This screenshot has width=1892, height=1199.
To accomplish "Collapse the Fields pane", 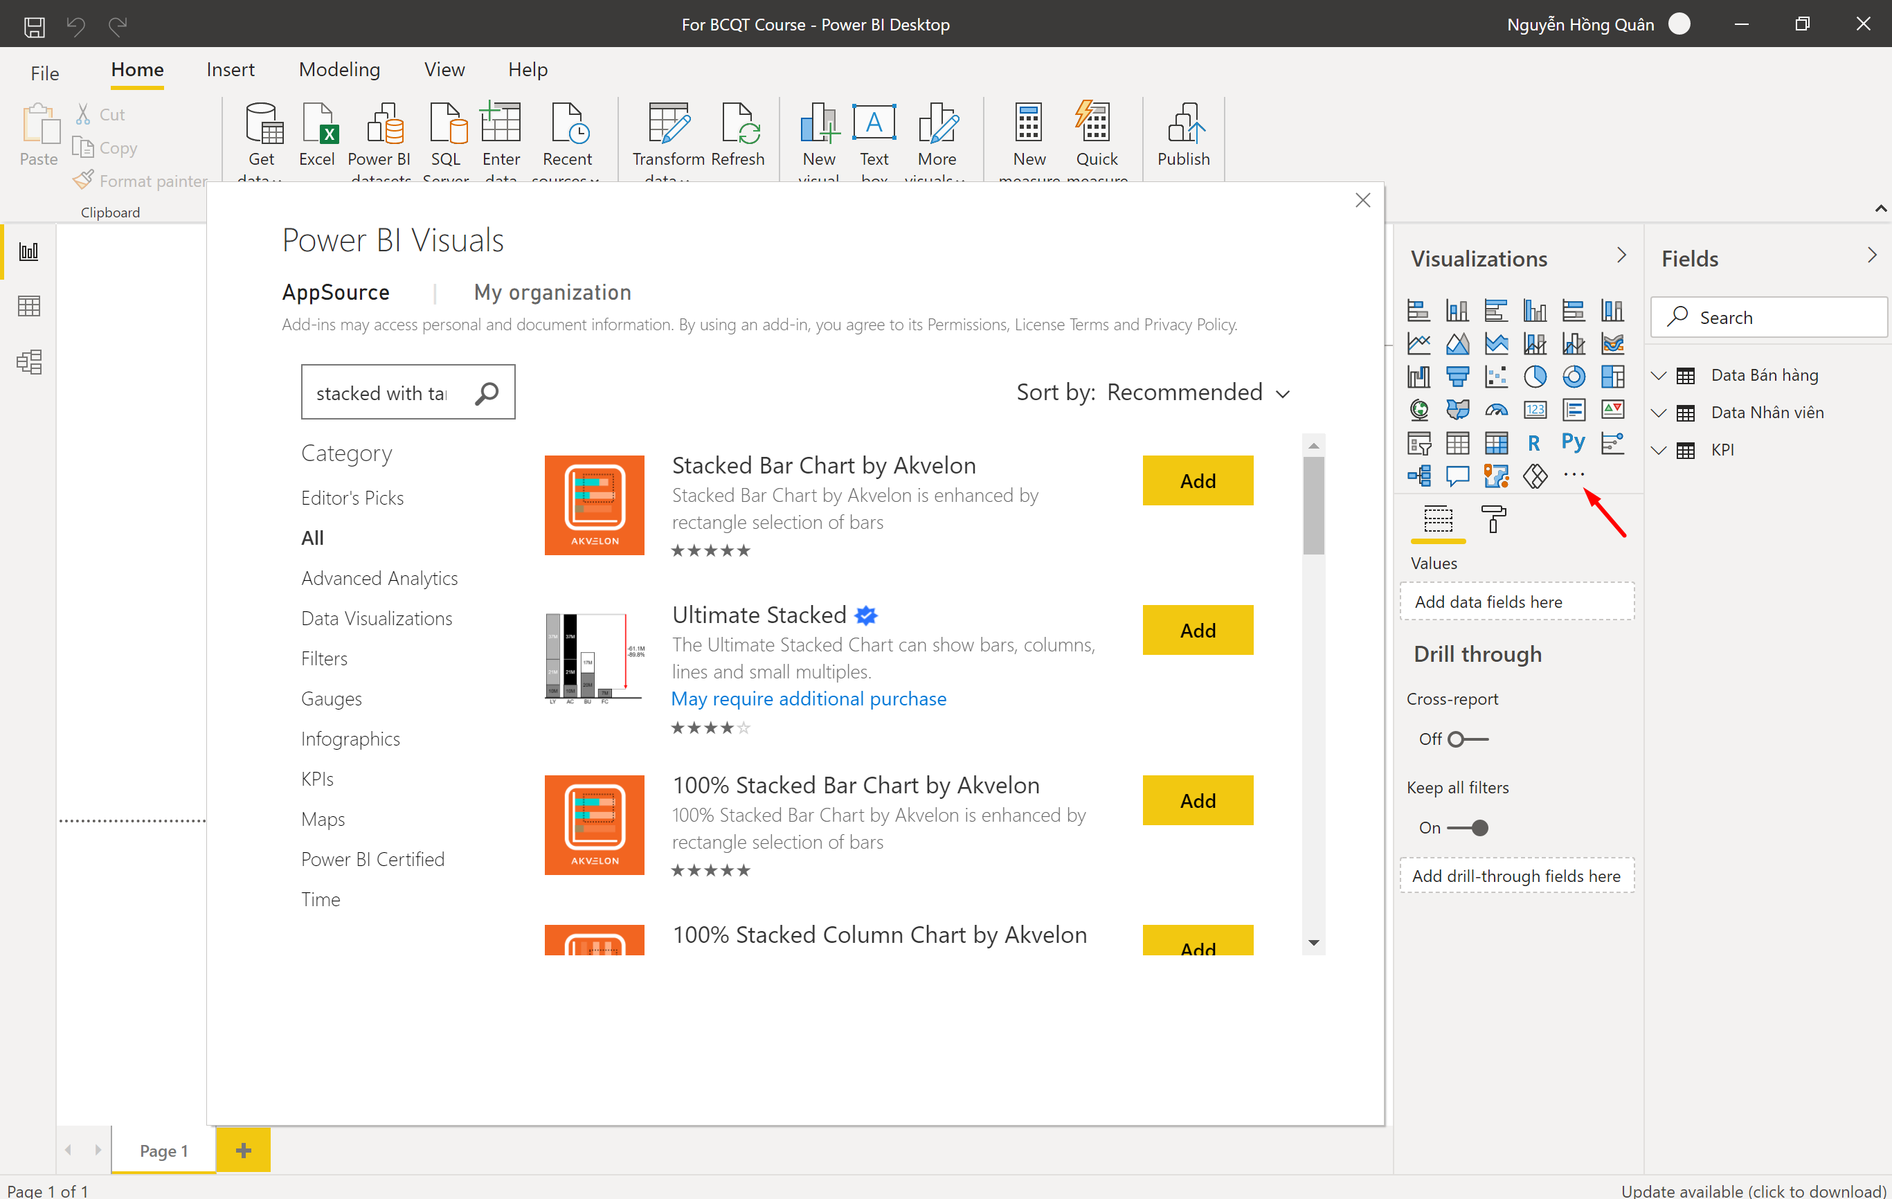I will [x=1873, y=255].
